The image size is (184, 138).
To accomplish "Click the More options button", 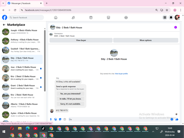I will [x=146, y=40].
